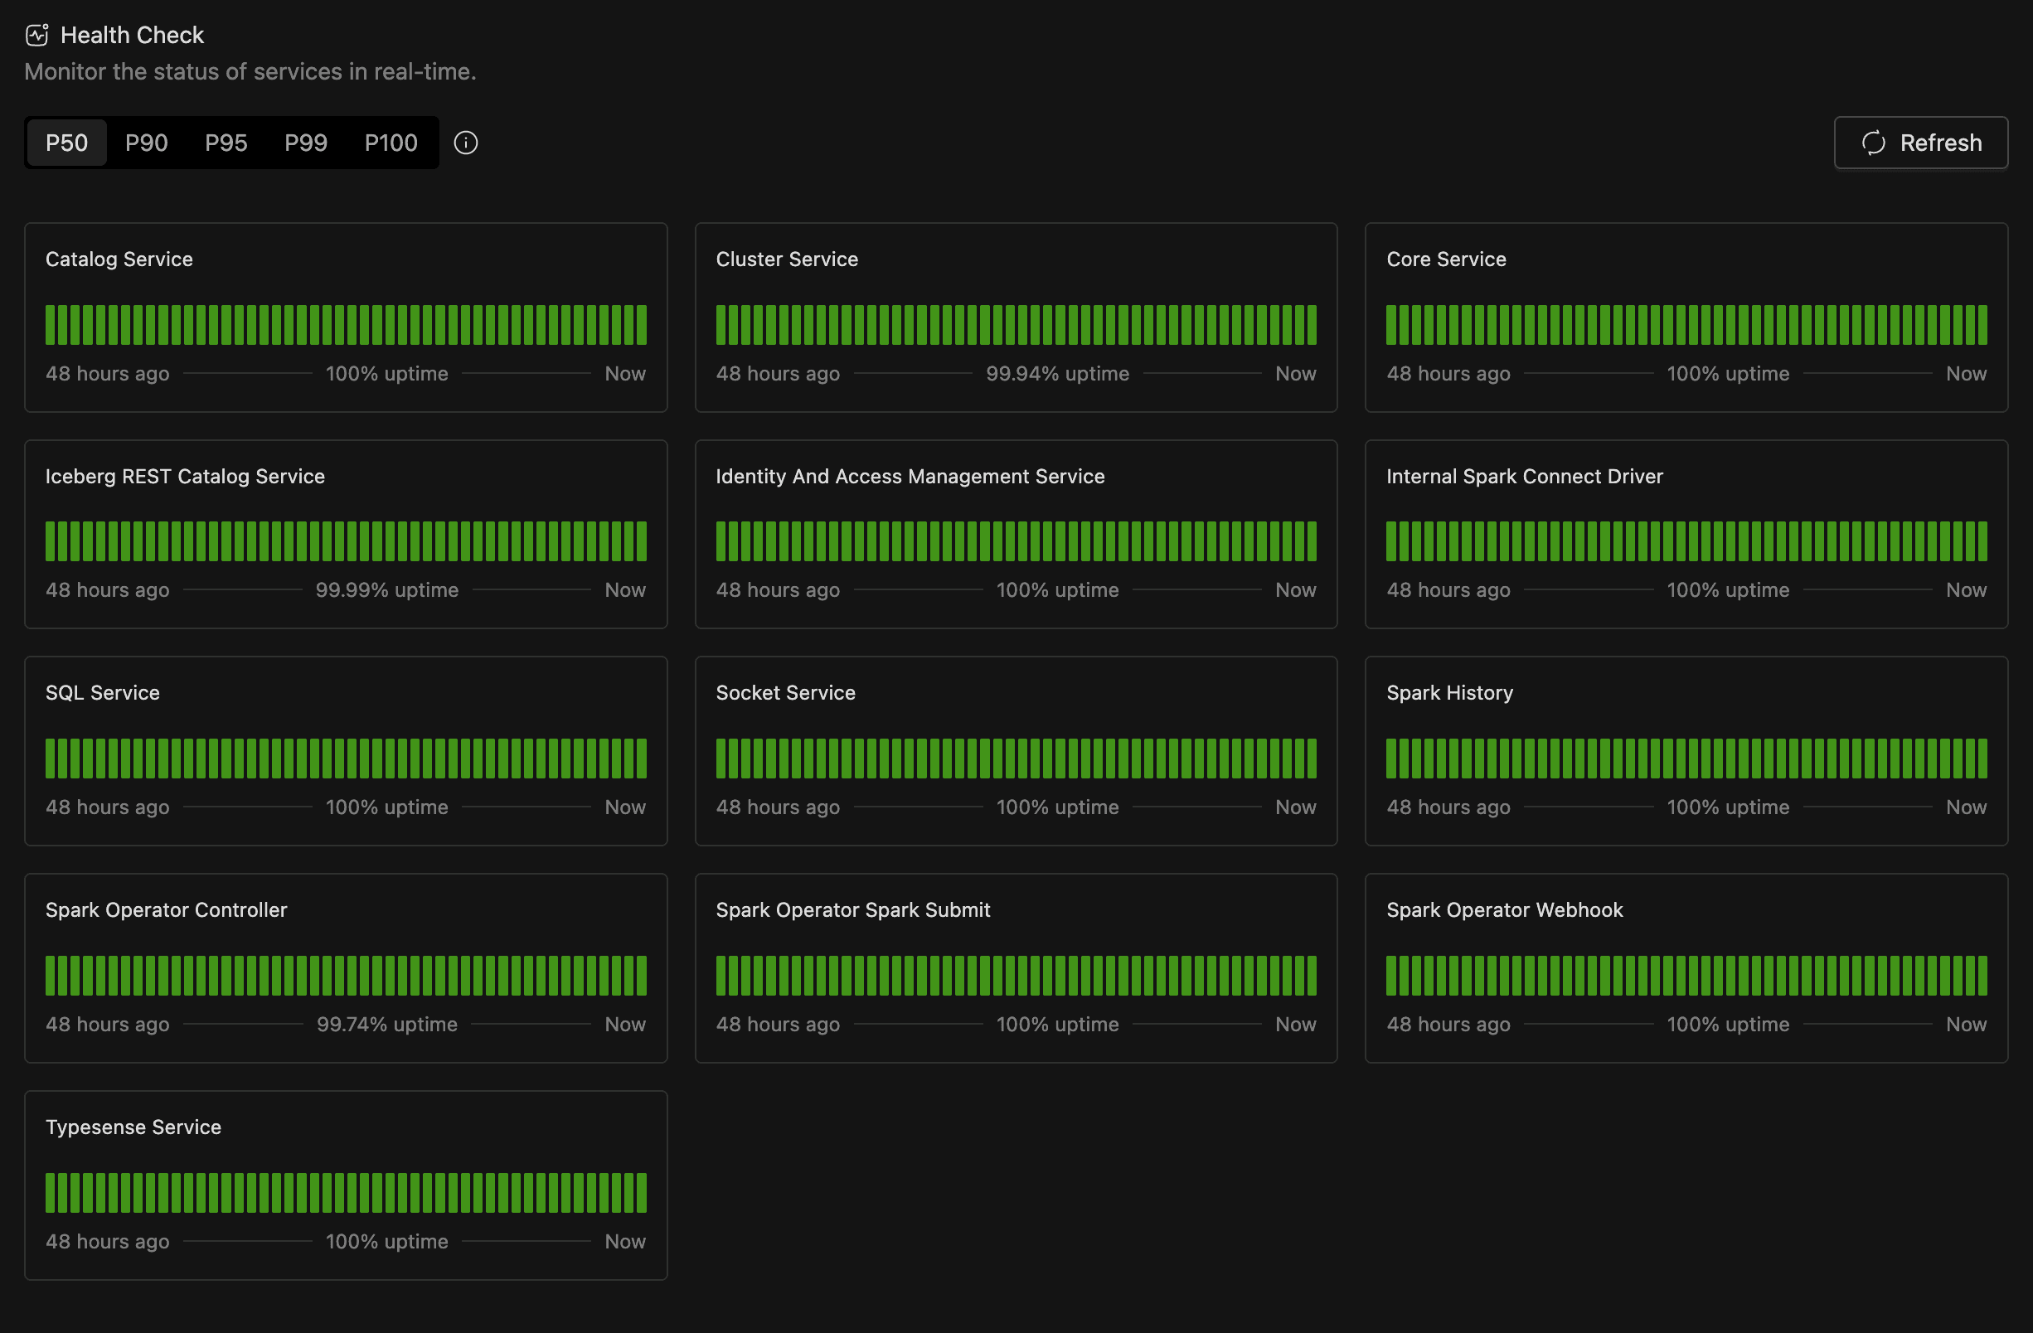Click the Cluster Service status bars
The width and height of the screenshot is (2033, 1333).
point(1016,324)
